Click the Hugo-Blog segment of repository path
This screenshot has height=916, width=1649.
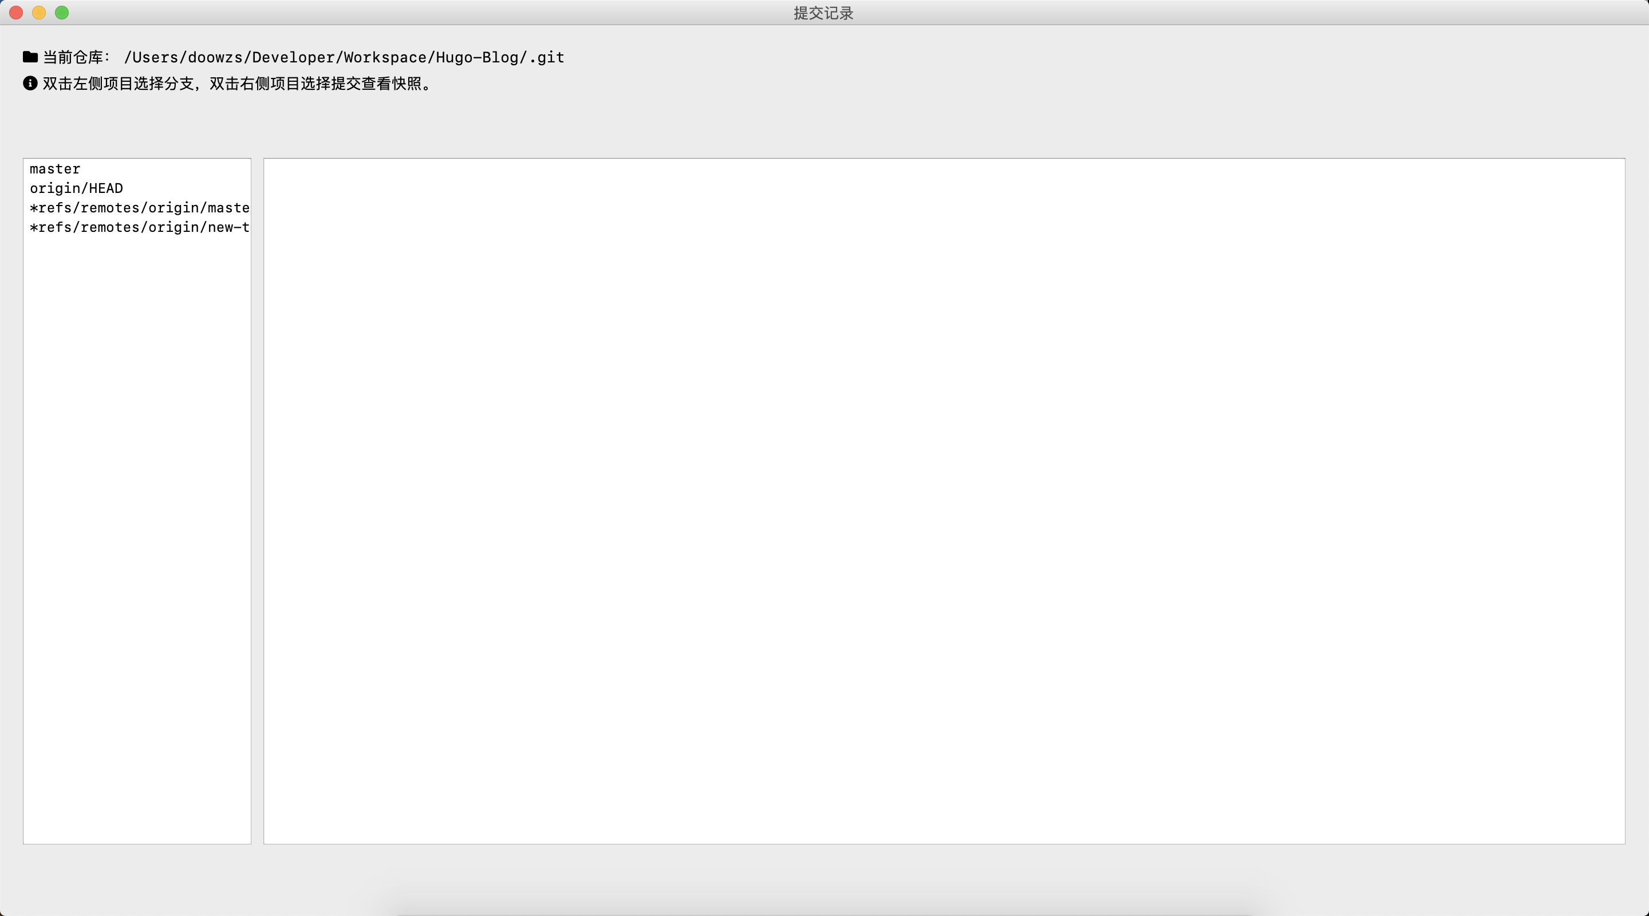point(476,58)
